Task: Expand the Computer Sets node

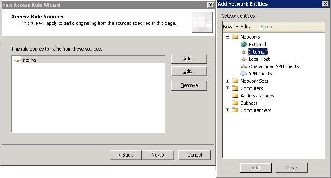Action: [227, 110]
